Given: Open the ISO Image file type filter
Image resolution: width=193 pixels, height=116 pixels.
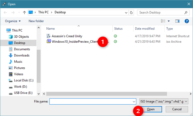Looking at the screenshot, I should 164,101.
